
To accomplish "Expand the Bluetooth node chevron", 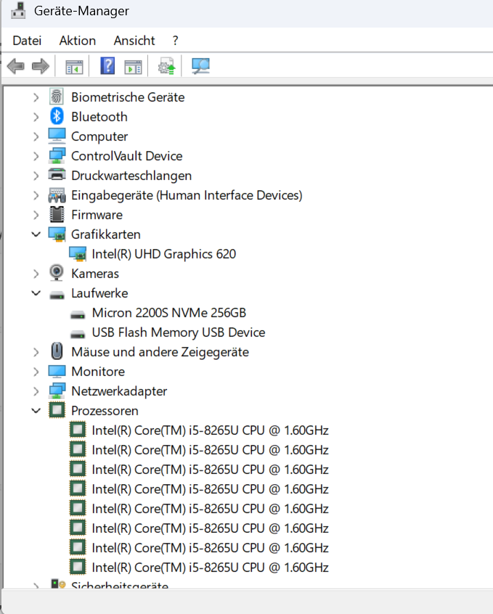I will pos(36,117).
